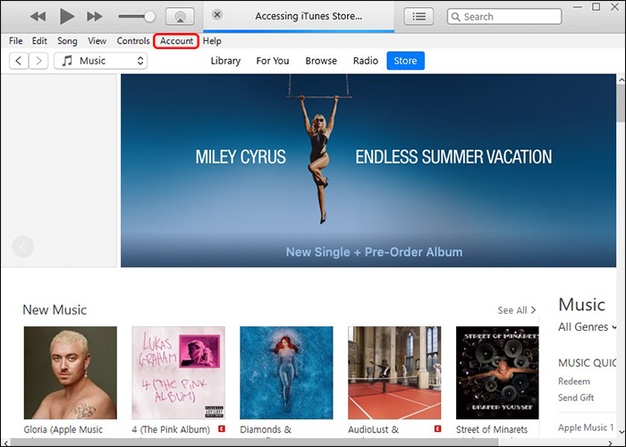626x447 pixels.
Task: Click the Street of Minarets title
Action: pyautogui.click(x=492, y=429)
